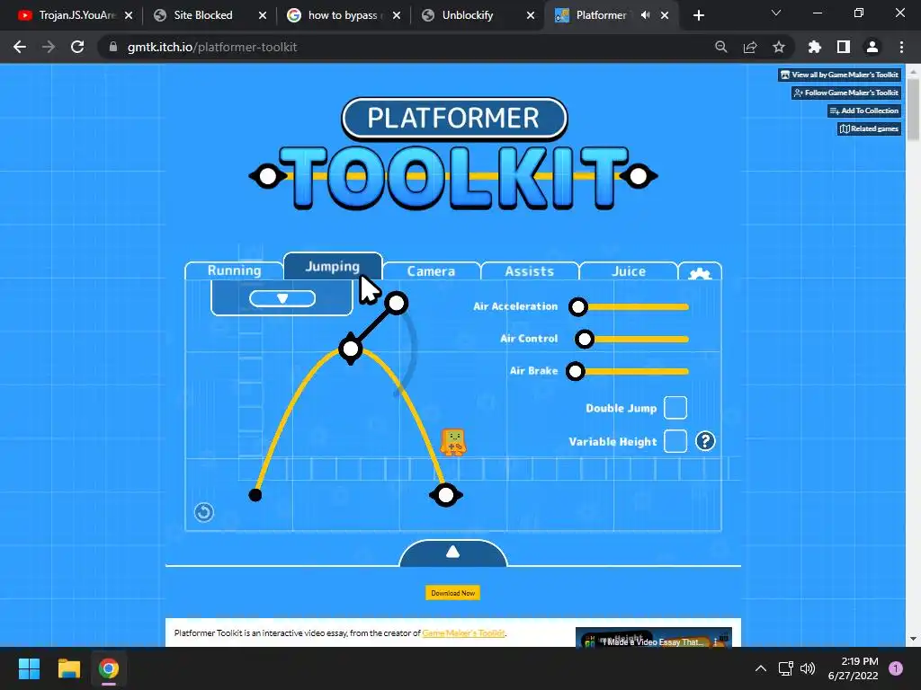View site information lock icon
This screenshot has height=690, width=921.
[113, 47]
